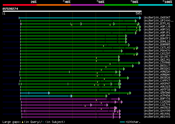Select the red 20% identity legend segment
This screenshot has width=175, height=124.
coord(20,5)
